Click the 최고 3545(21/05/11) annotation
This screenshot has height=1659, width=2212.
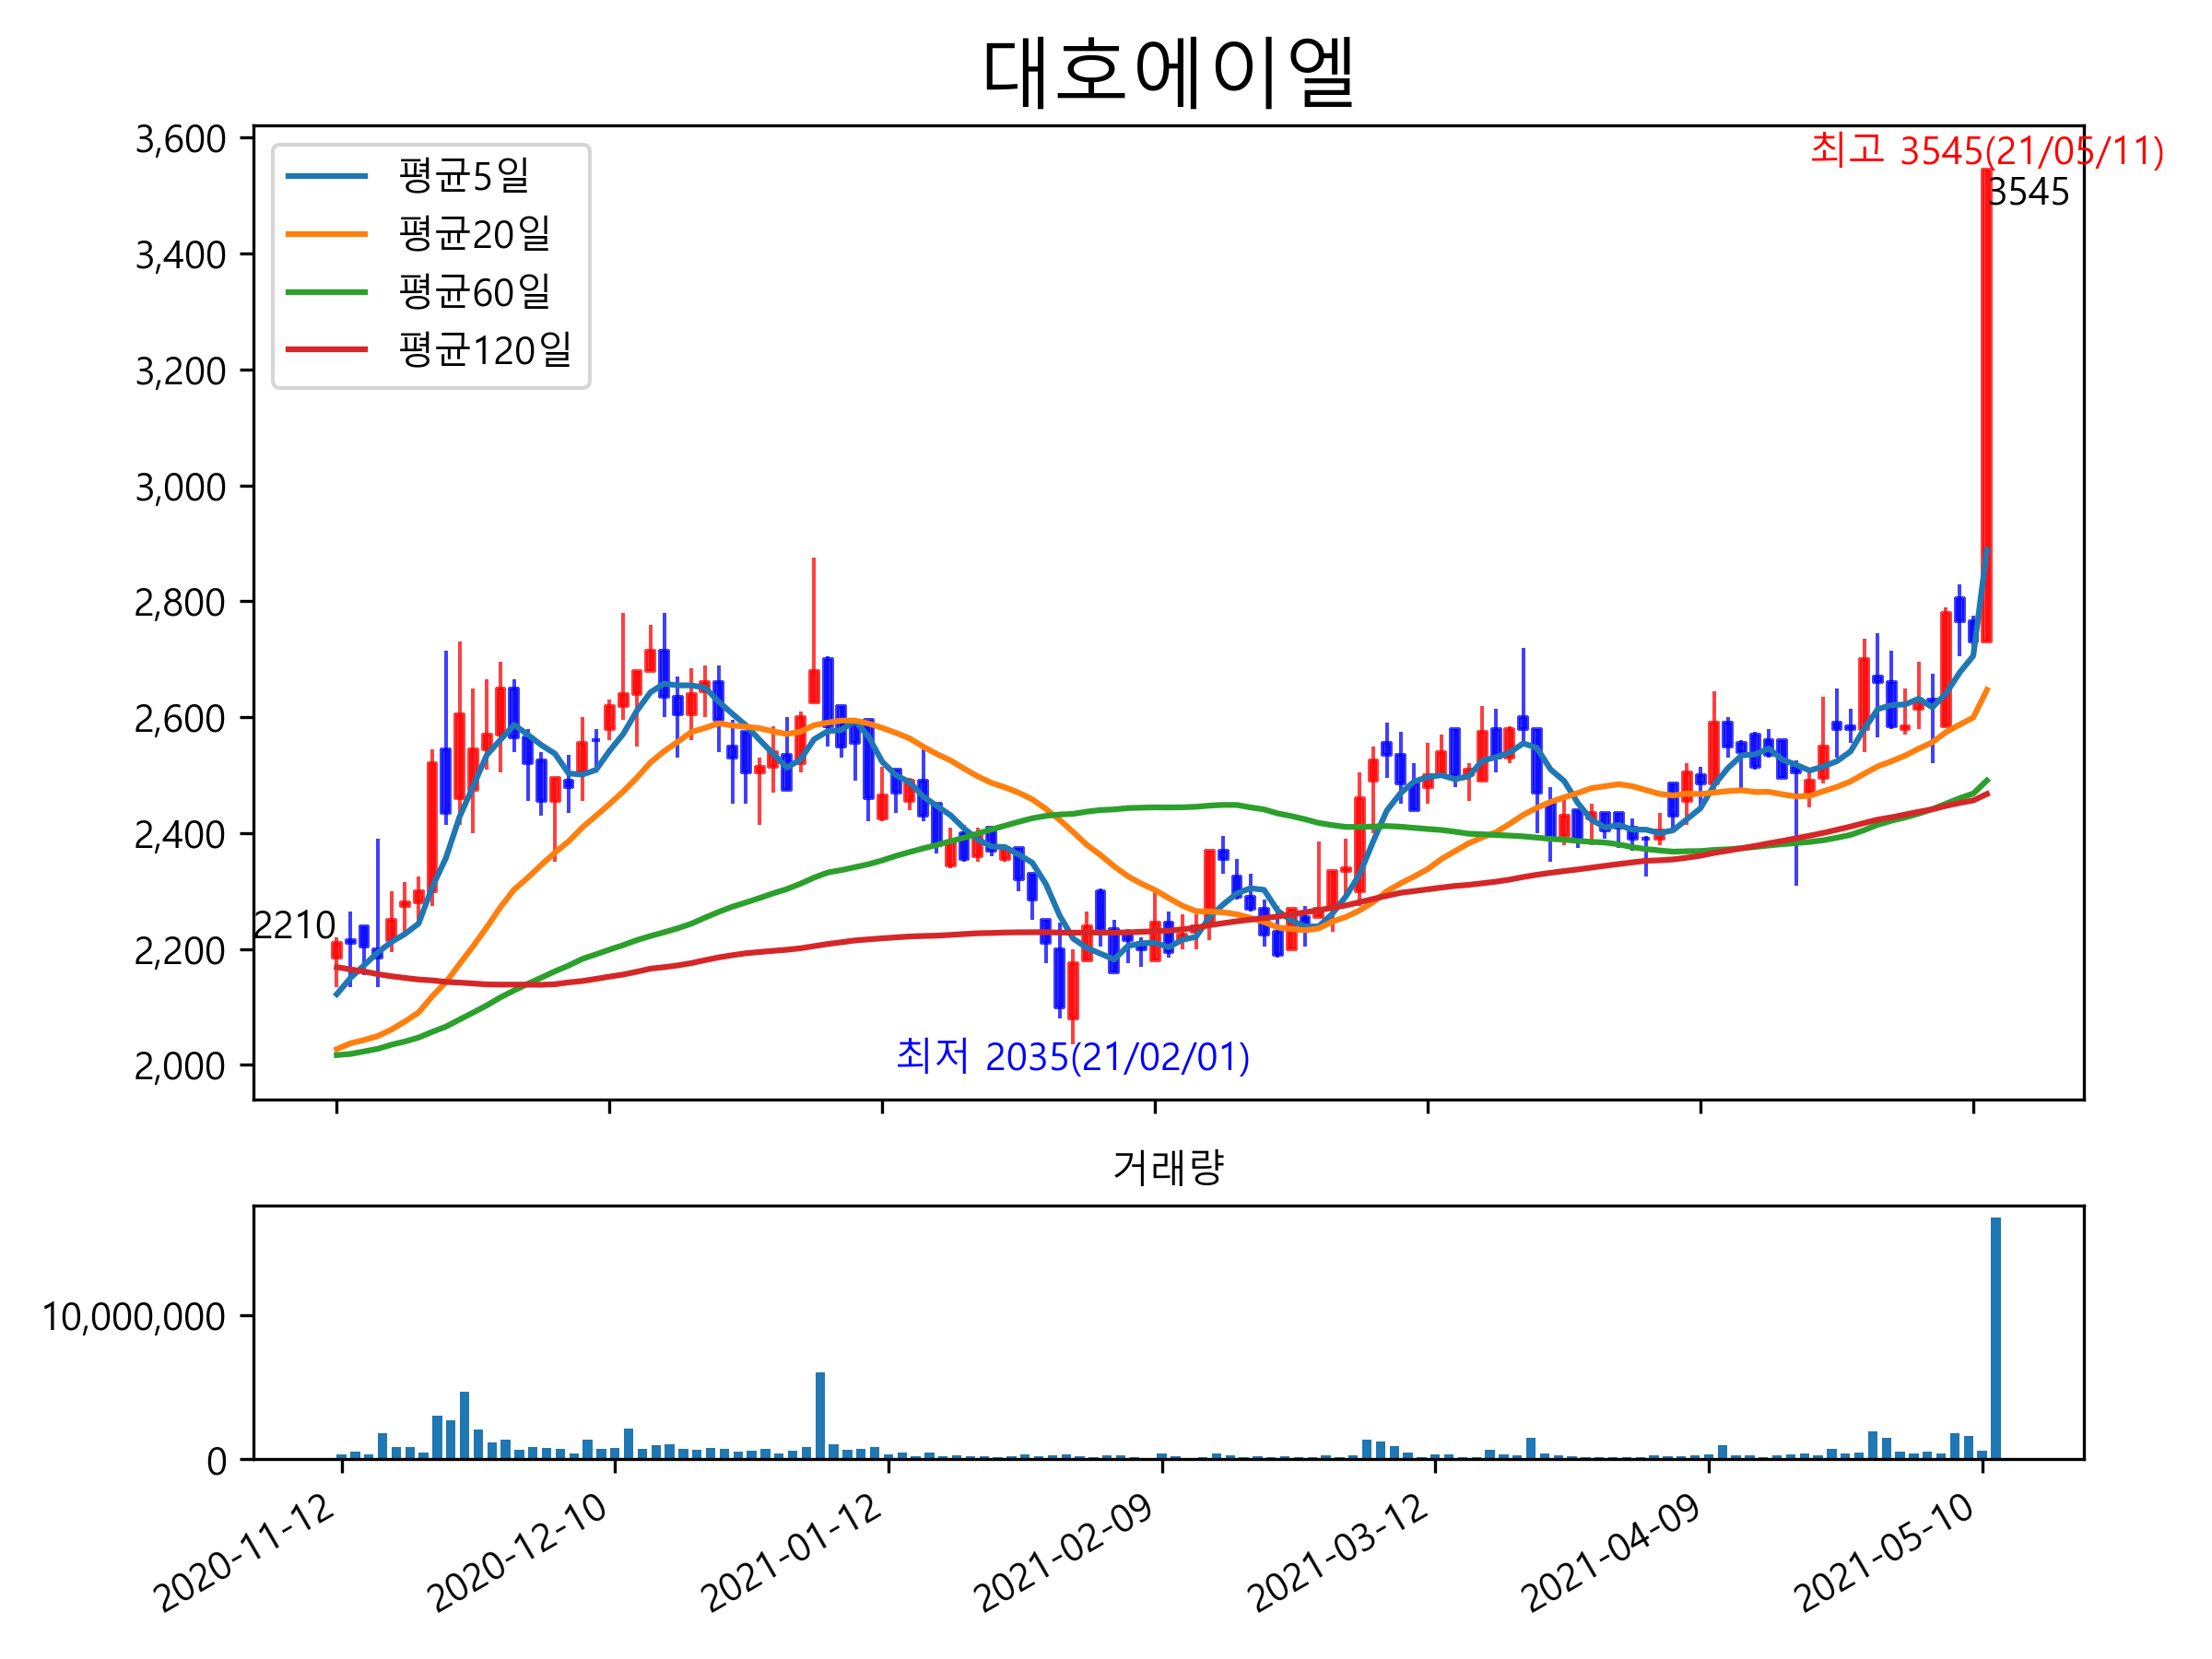pyautogui.click(x=1986, y=151)
